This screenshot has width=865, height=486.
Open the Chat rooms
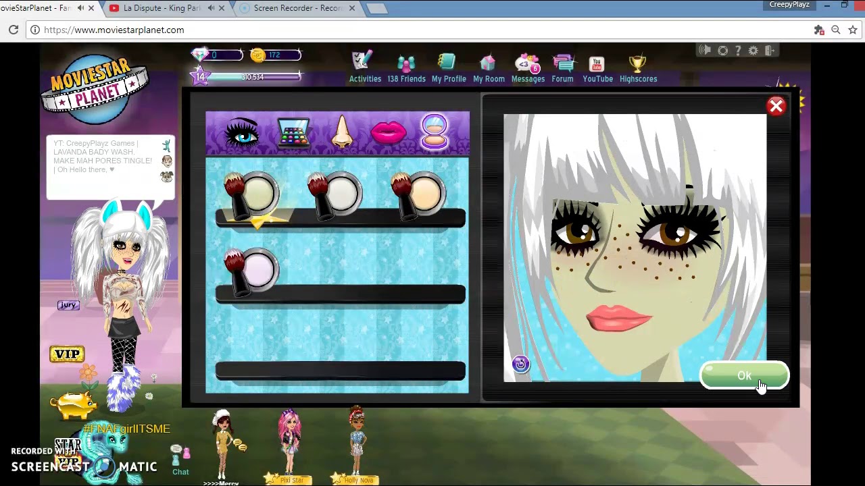(x=180, y=460)
